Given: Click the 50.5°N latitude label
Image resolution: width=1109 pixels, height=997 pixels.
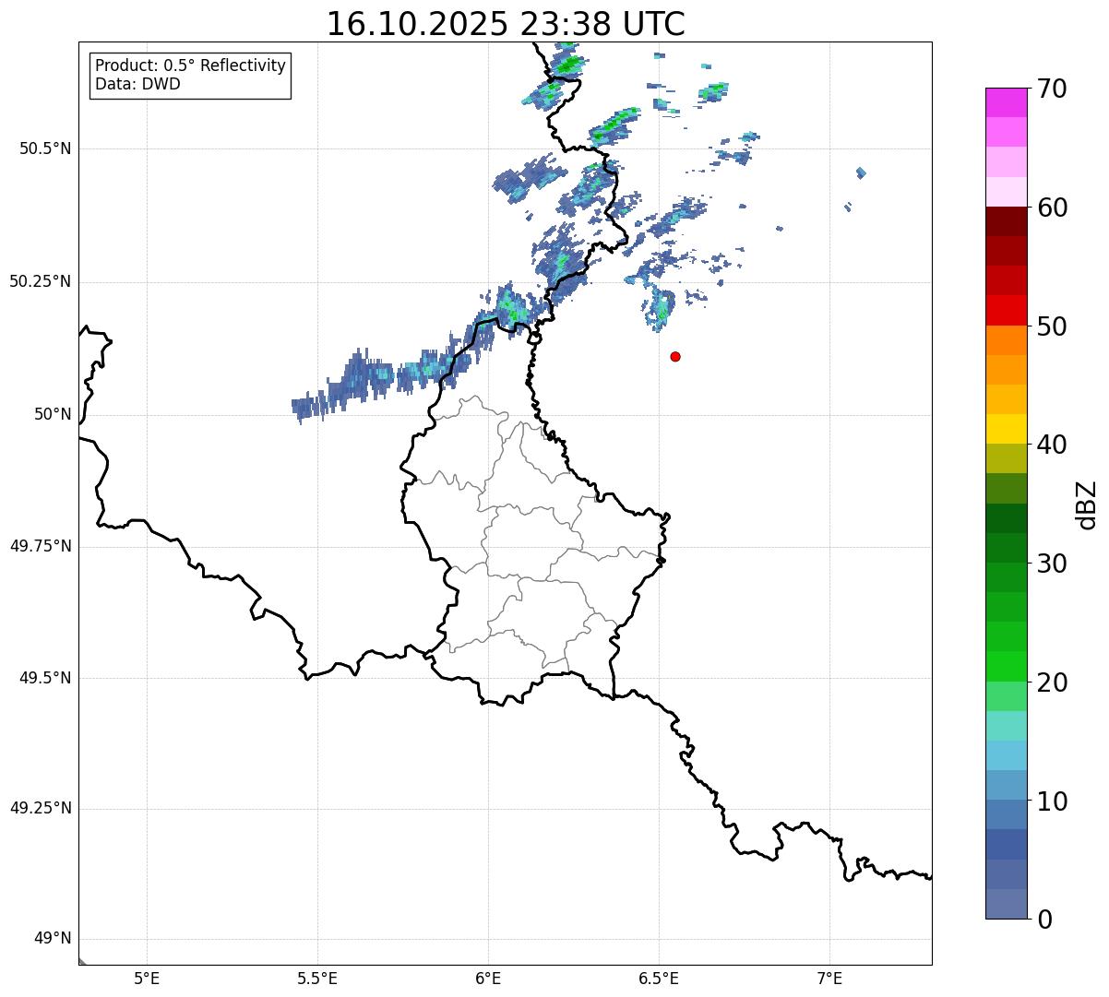Looking at the screenshot, I should [45, 148].
